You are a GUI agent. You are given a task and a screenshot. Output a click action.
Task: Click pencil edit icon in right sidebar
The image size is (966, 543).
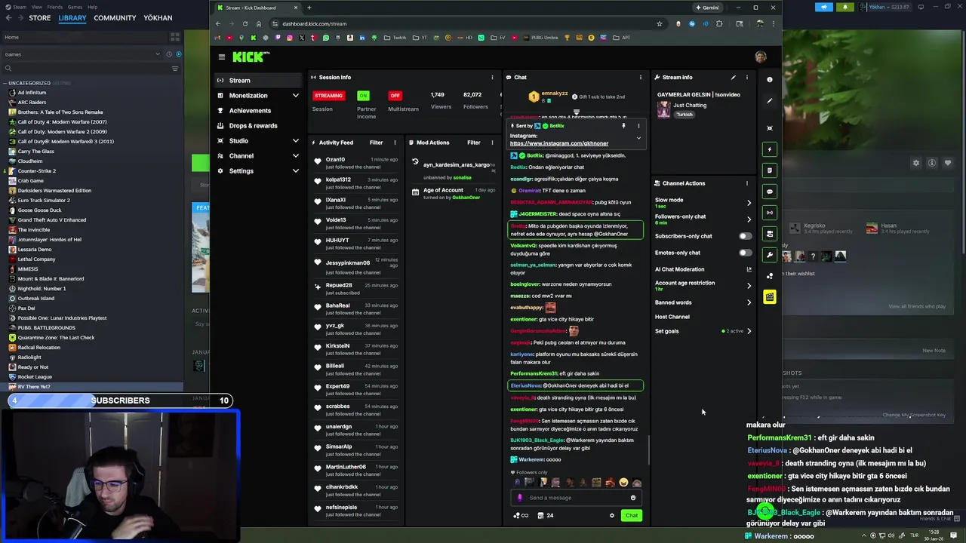770,100
